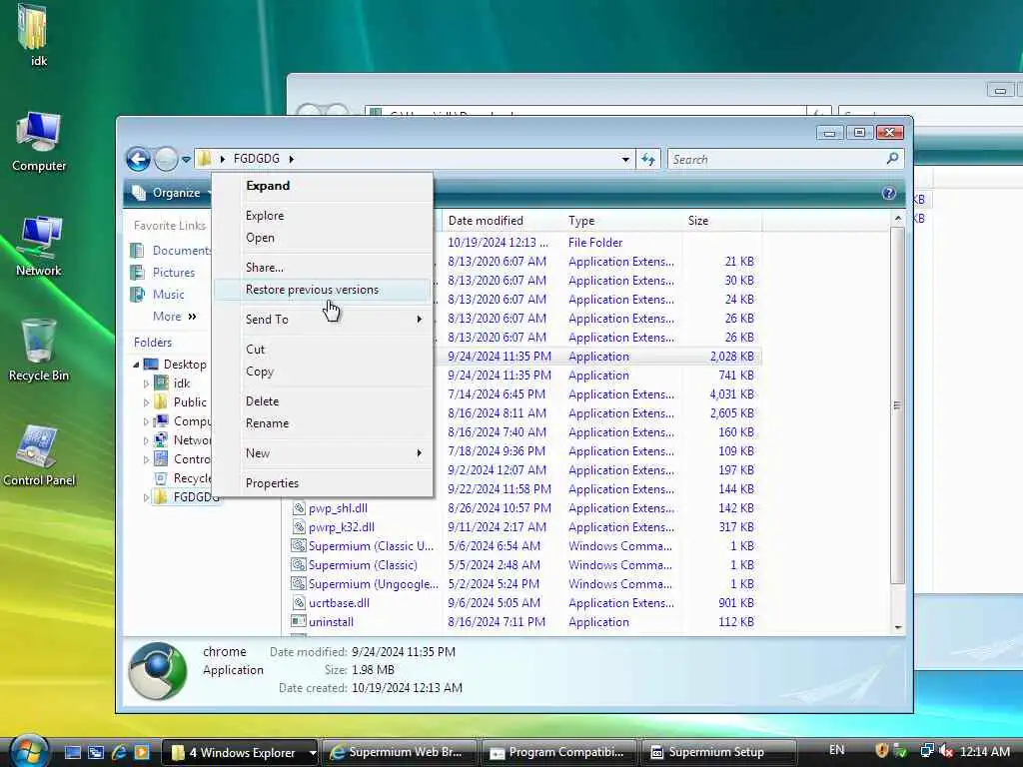Open the Network desktop icon
Image resolution: width=1023 pixels, height=767 pixels.
pyautogui.click(x=39, y=246)
